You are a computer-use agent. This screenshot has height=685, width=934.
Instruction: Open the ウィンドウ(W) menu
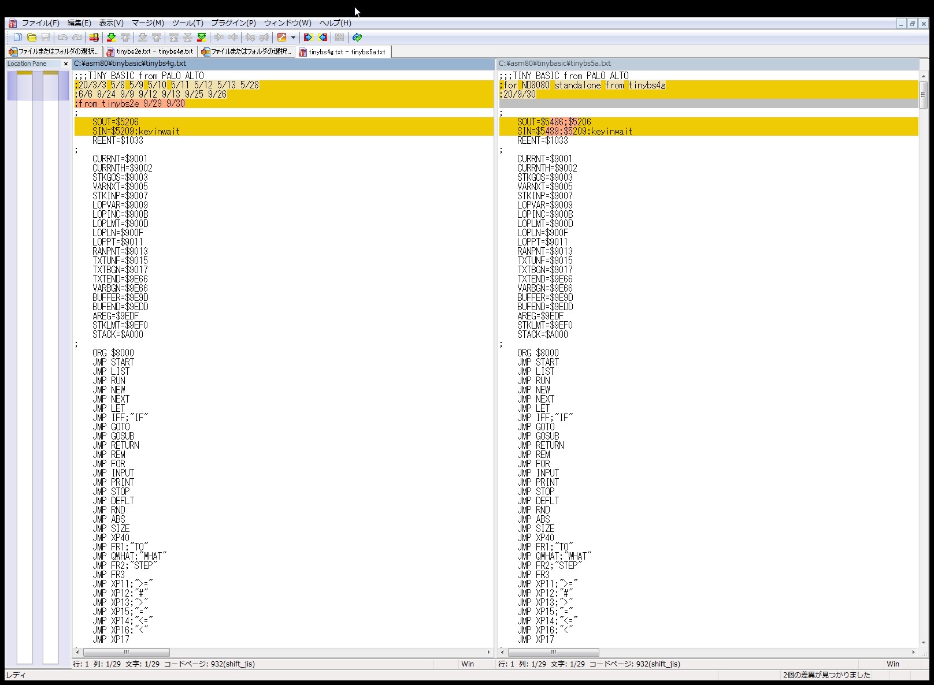pos(288,23)
